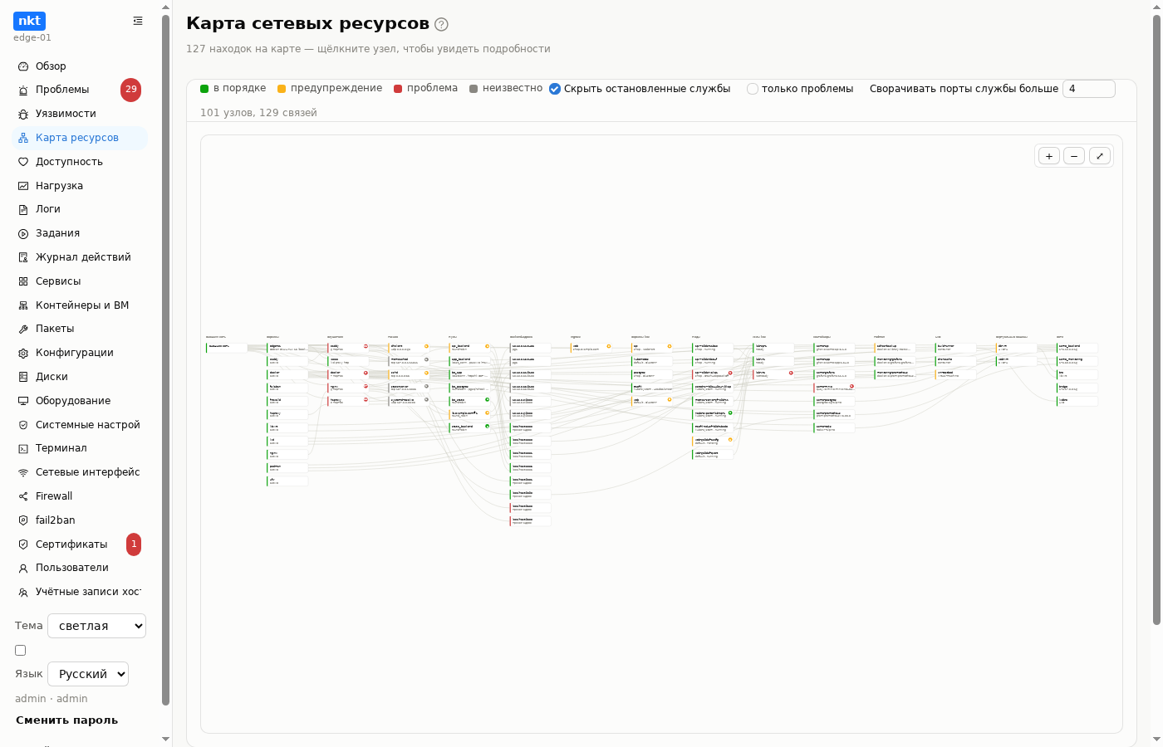Screen dimensions: 1163x747
Task: Click the orange предупреждение legend label
Action: (x=336, y=88)
